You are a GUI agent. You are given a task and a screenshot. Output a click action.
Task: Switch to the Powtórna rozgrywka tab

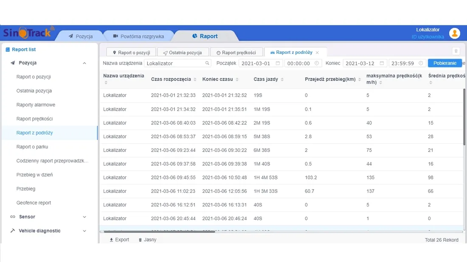[138, 36]
